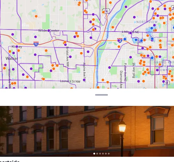This screenshot has width=174, height=162.
Task: Select the blue marker right of the eastern I-96 shield
Action: click(125, 39)
